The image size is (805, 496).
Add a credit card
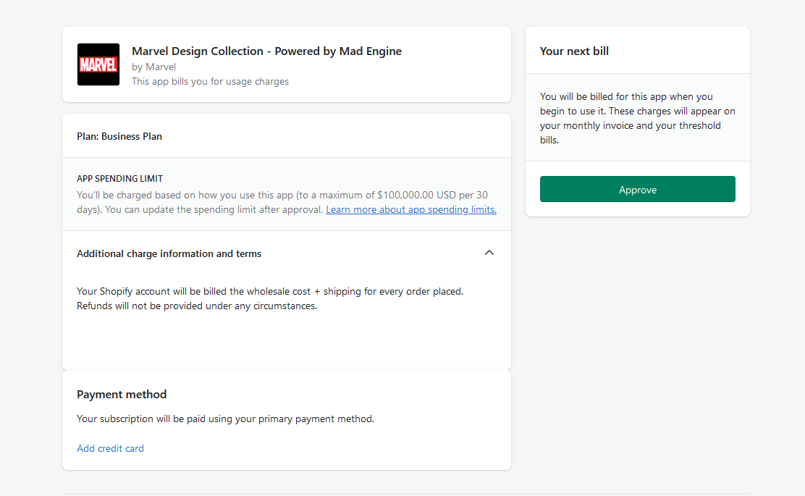coord(110,448)
